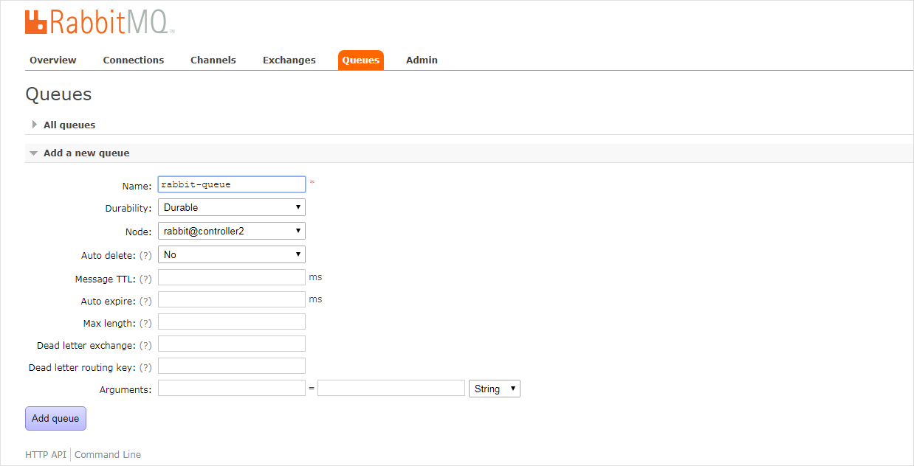Screen dimensions: 914x466
Task: Click the Add queue button
Action: pos(55,419)
